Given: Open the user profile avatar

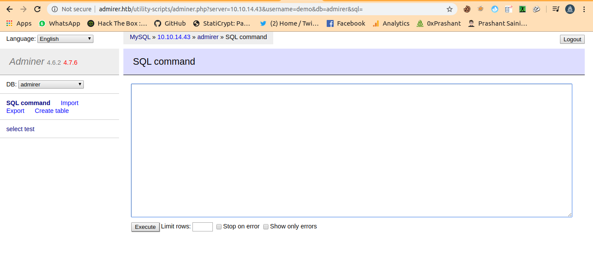Looking at the screenshot, I should pos(570,9).
